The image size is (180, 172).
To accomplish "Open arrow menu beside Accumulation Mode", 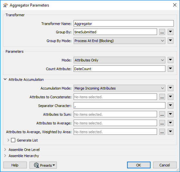I will (x=170, y=88).
